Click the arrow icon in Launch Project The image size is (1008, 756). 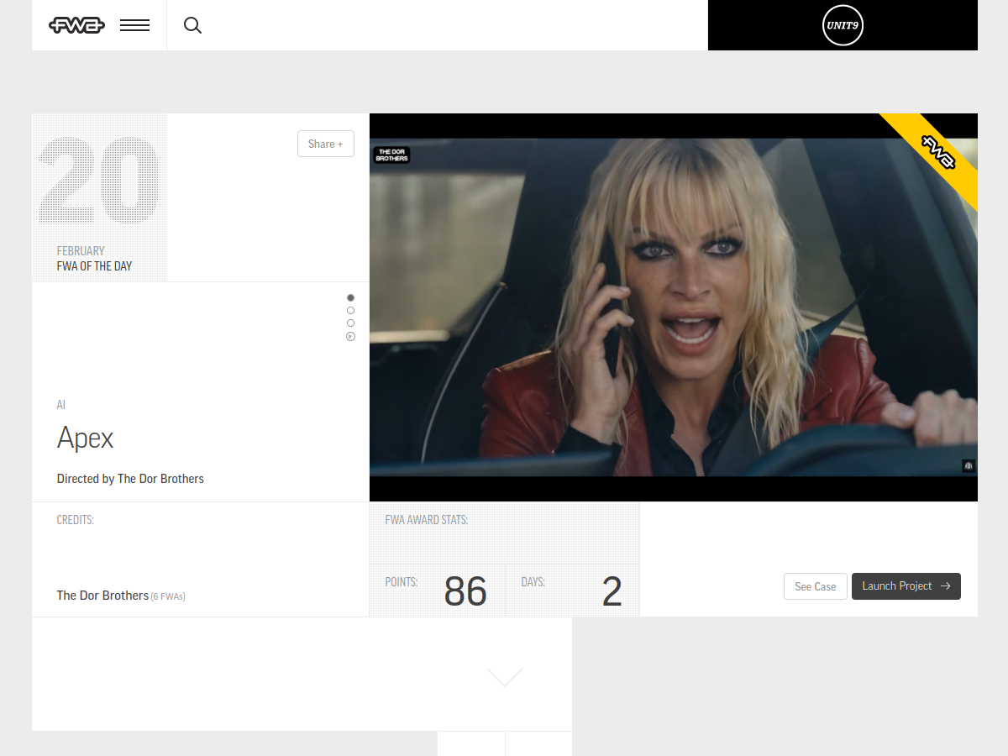(946, 586)
